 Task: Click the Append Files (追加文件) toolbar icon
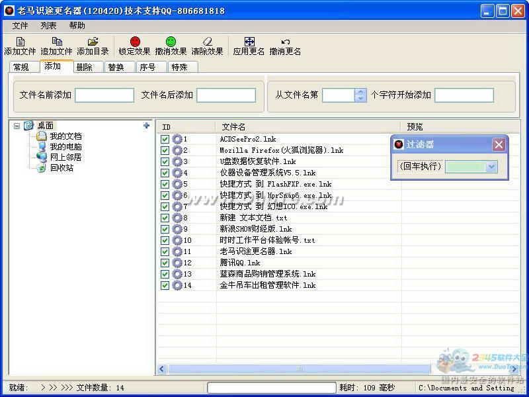point(57,42)
